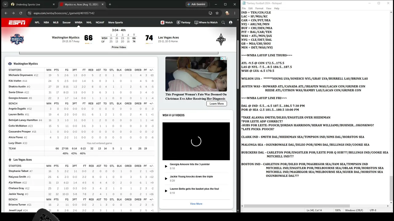Open Where to Watch link
Screen dimensions: 394x221
tap(206, 22)
